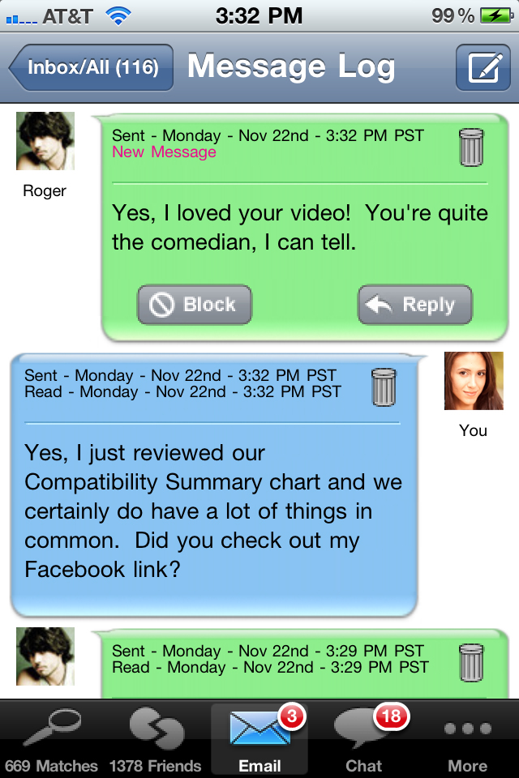Delete Roger's 3:29 PM message
Image resolution: width=519 pixels, height=778 pixels.
(x=471, y=662)
